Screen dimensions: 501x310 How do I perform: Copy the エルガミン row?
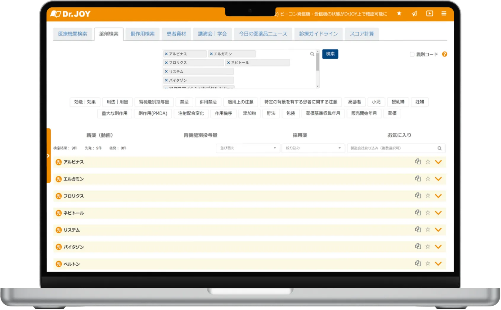[x=418, y=179]
